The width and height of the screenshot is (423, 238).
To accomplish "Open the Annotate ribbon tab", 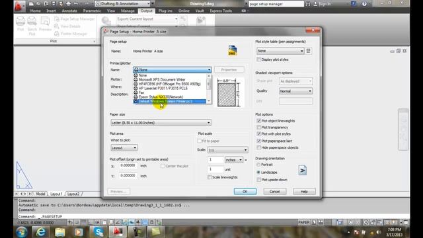I will [x=69, y=11].
